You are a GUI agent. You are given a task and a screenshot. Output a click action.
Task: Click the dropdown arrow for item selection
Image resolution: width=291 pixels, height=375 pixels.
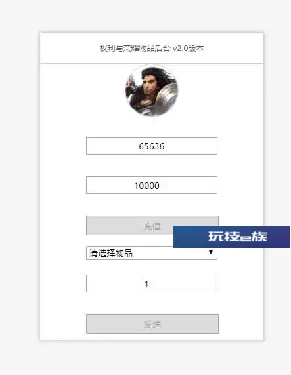click(x=211, y=252)
